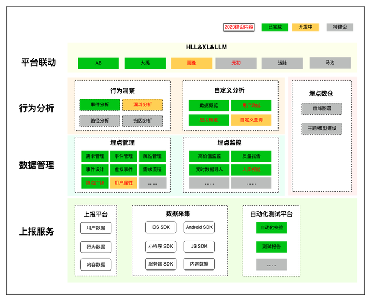Screen dimensions: 371x301
Task: Click the 平台联动 row label
Action: click(x=39, y=63)
